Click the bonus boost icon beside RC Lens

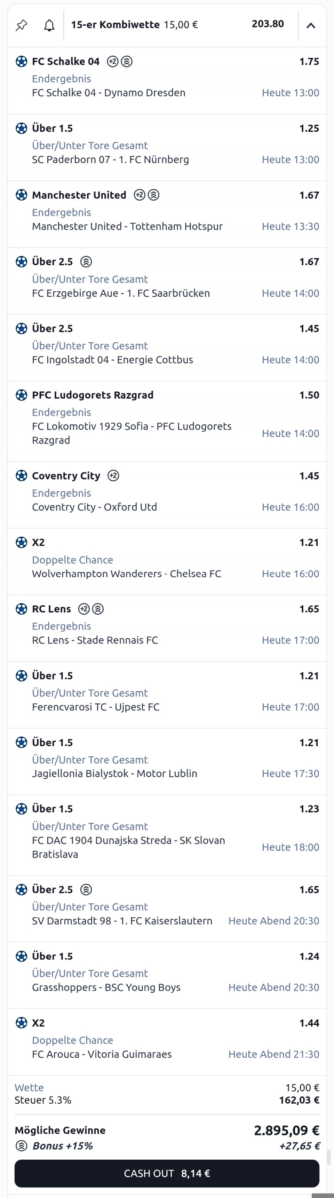[98, 609]
